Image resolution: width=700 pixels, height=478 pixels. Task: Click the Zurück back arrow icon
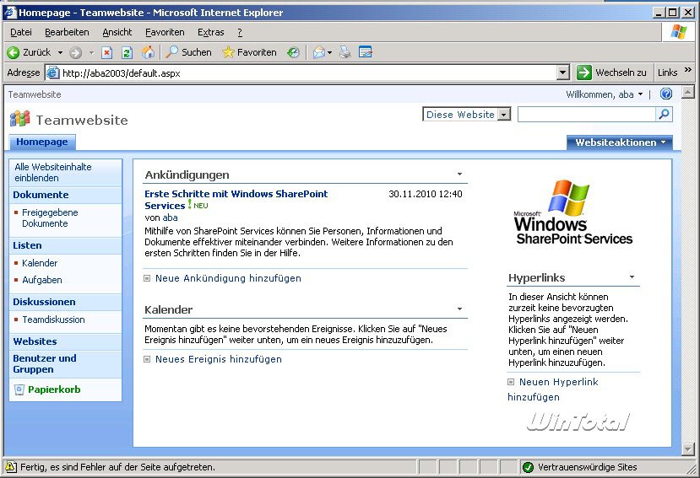tap(14, 52)
